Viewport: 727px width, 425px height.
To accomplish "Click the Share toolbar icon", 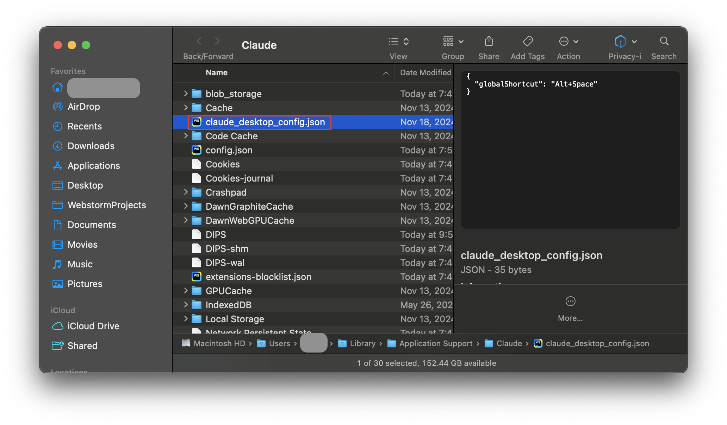I will click(489, 42).
